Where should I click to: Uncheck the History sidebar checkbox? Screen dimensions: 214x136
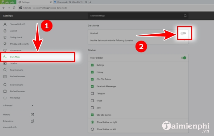(92, 72)
